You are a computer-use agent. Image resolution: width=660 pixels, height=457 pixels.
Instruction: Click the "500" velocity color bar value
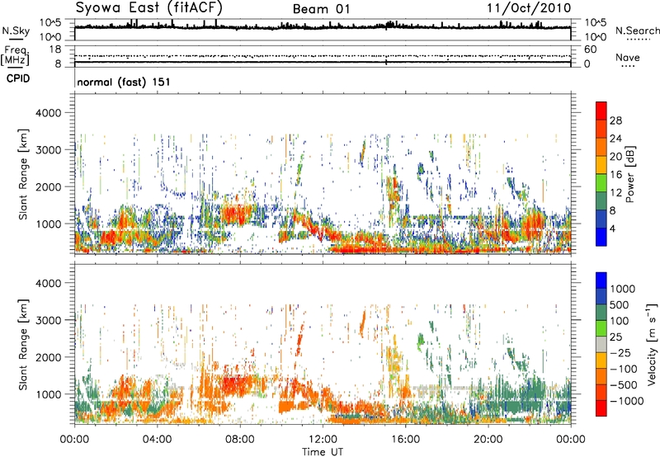tap(620, 305)
